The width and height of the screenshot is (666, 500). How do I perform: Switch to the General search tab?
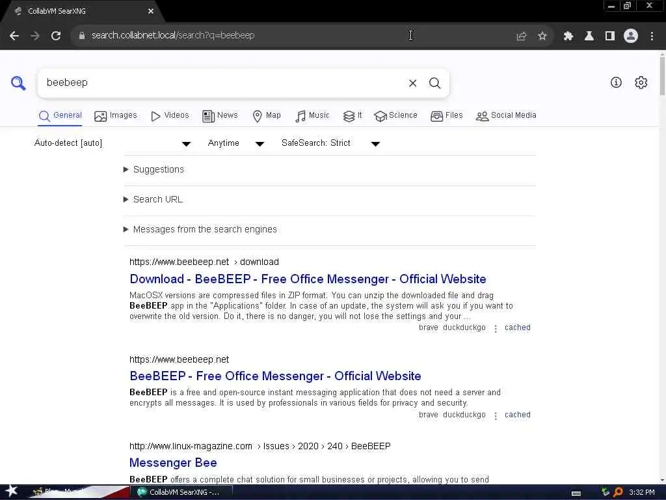[x=60, y=116]
